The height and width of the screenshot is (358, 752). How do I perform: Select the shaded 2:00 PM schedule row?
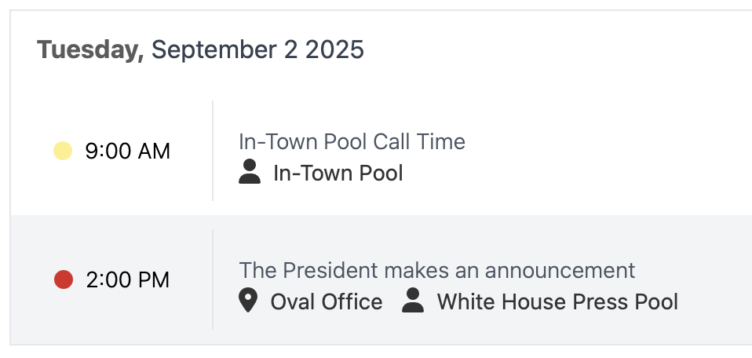381,279
